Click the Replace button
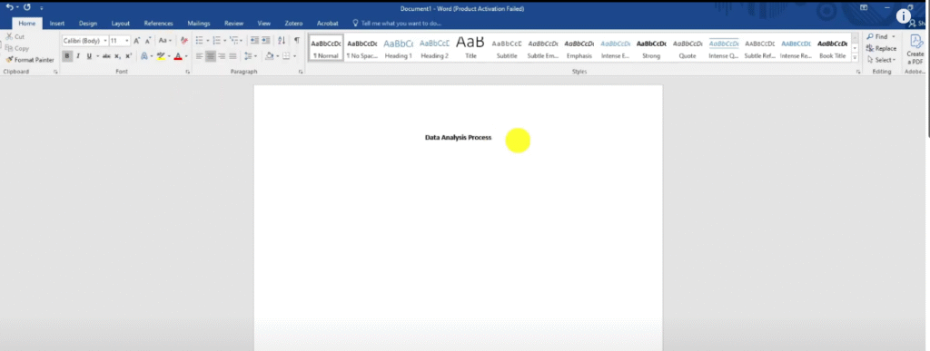 pos(881,49)
